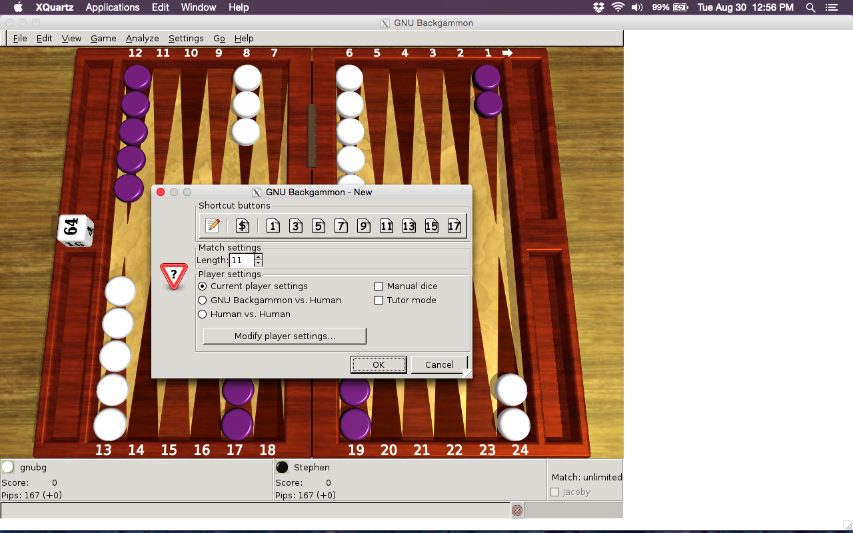Click the black checker icon beside Stephen
This screenshot has width=853, height=533.
point(283,467)
